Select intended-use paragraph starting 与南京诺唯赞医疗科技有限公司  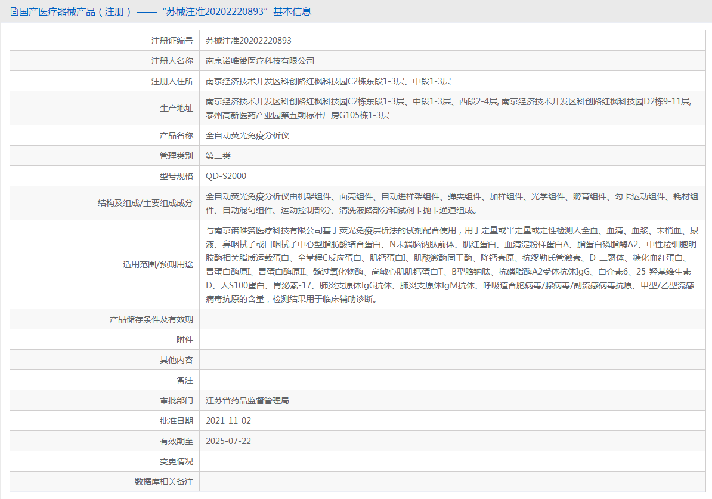point(452,264)
